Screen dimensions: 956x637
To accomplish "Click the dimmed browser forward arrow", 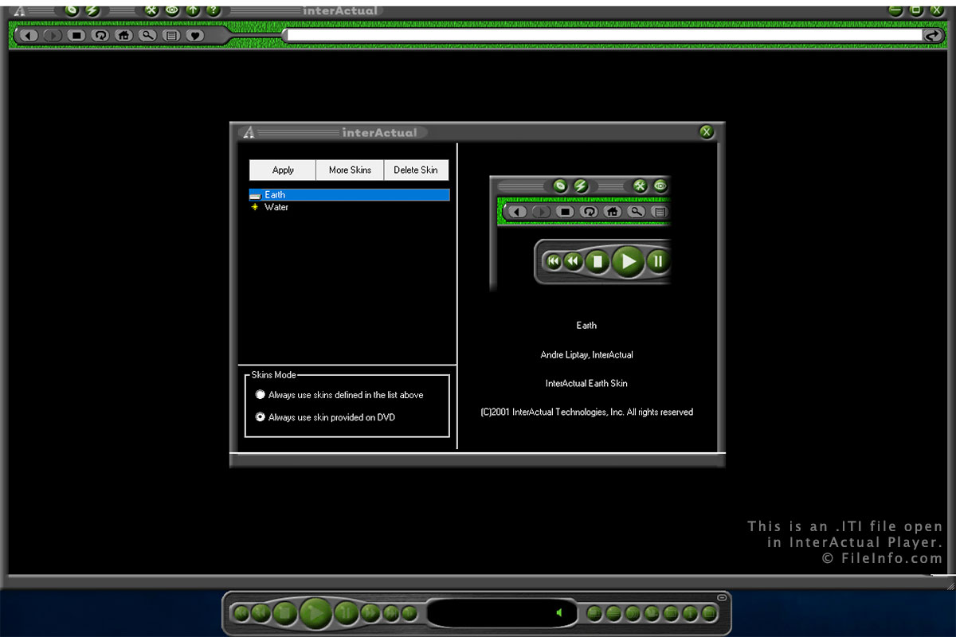I will 53,35.
